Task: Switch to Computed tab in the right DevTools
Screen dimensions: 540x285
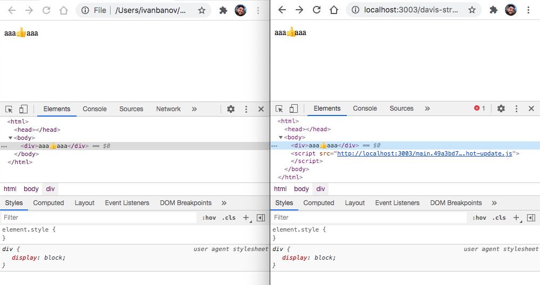Action: [x=319, y=203]
